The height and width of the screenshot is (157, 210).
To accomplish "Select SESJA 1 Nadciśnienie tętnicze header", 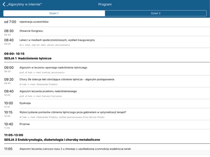I will tap(28, 58).
